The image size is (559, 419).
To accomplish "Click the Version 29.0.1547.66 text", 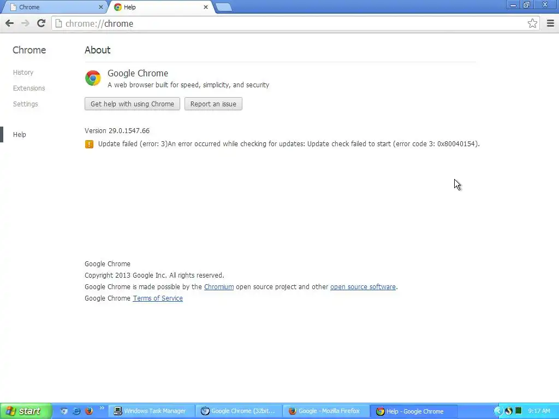I will point(117,131).
